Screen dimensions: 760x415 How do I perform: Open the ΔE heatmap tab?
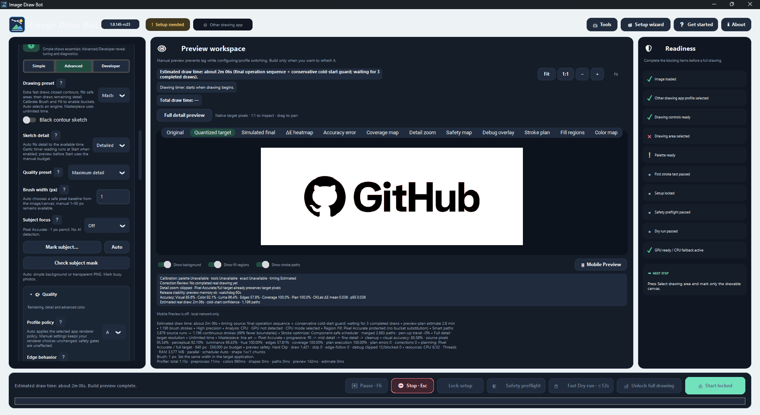click(299, 133)
